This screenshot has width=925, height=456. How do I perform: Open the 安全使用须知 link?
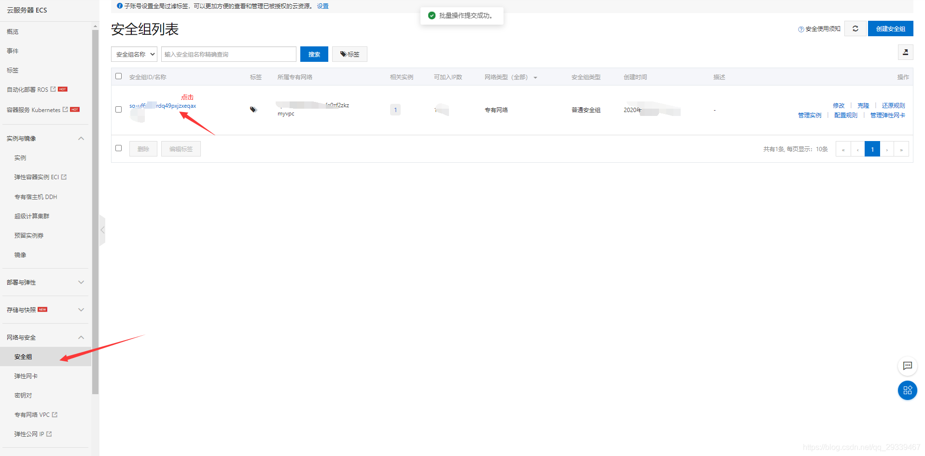(823, 29)
